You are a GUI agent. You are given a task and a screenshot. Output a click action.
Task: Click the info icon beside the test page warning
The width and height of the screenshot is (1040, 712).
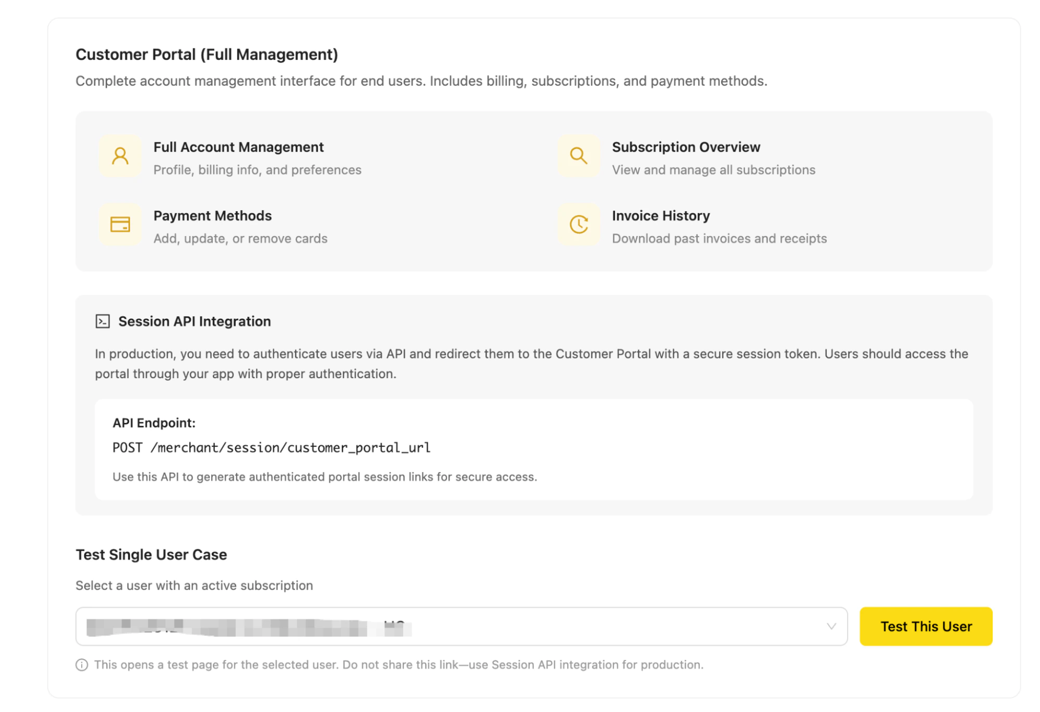pos(81,664)
